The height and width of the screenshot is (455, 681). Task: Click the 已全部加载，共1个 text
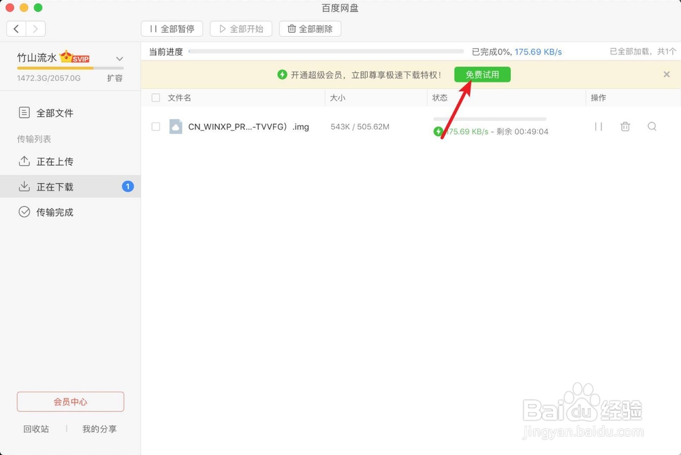coord(643,52)
